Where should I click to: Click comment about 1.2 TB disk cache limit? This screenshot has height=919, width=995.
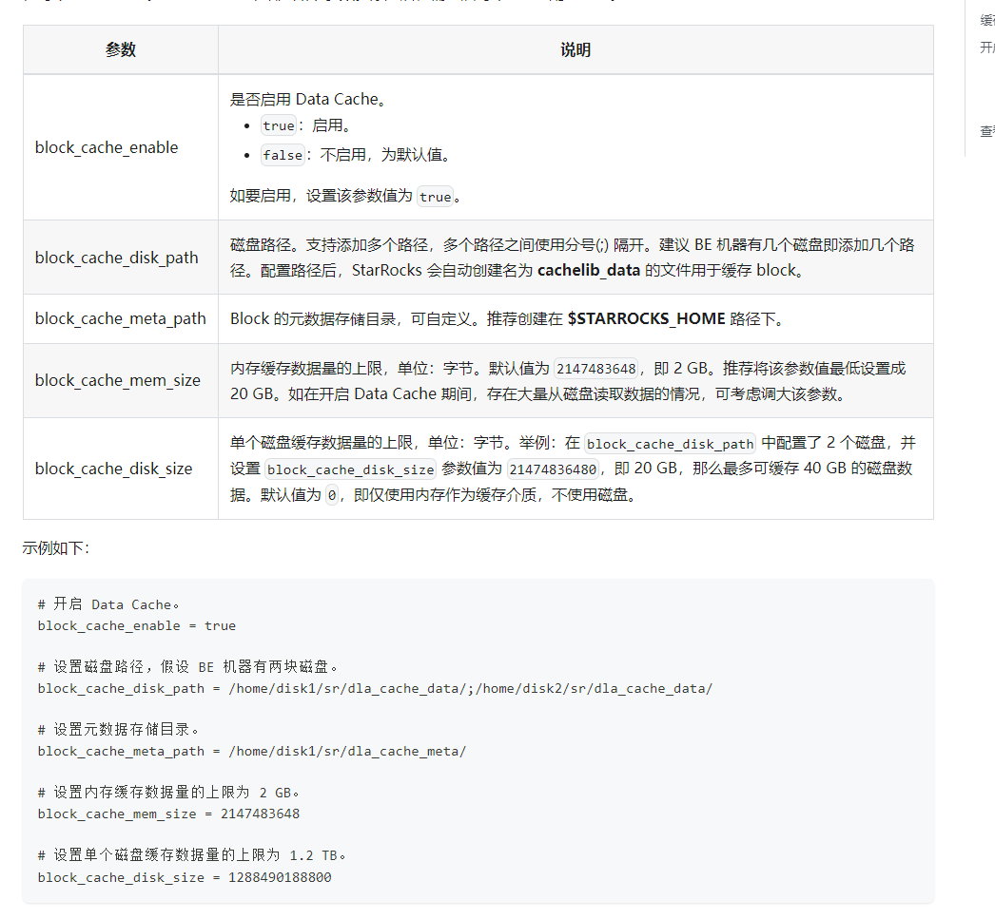tap(191, 855)
